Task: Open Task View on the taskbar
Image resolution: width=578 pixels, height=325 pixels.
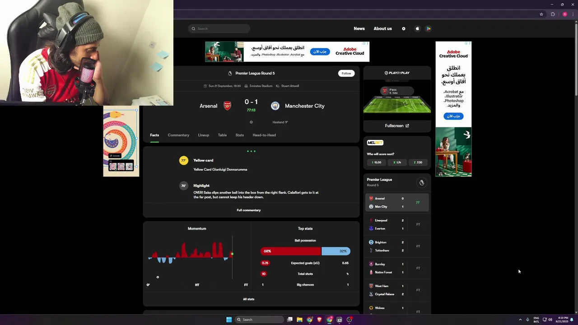Action: click(x=290, y=320)
